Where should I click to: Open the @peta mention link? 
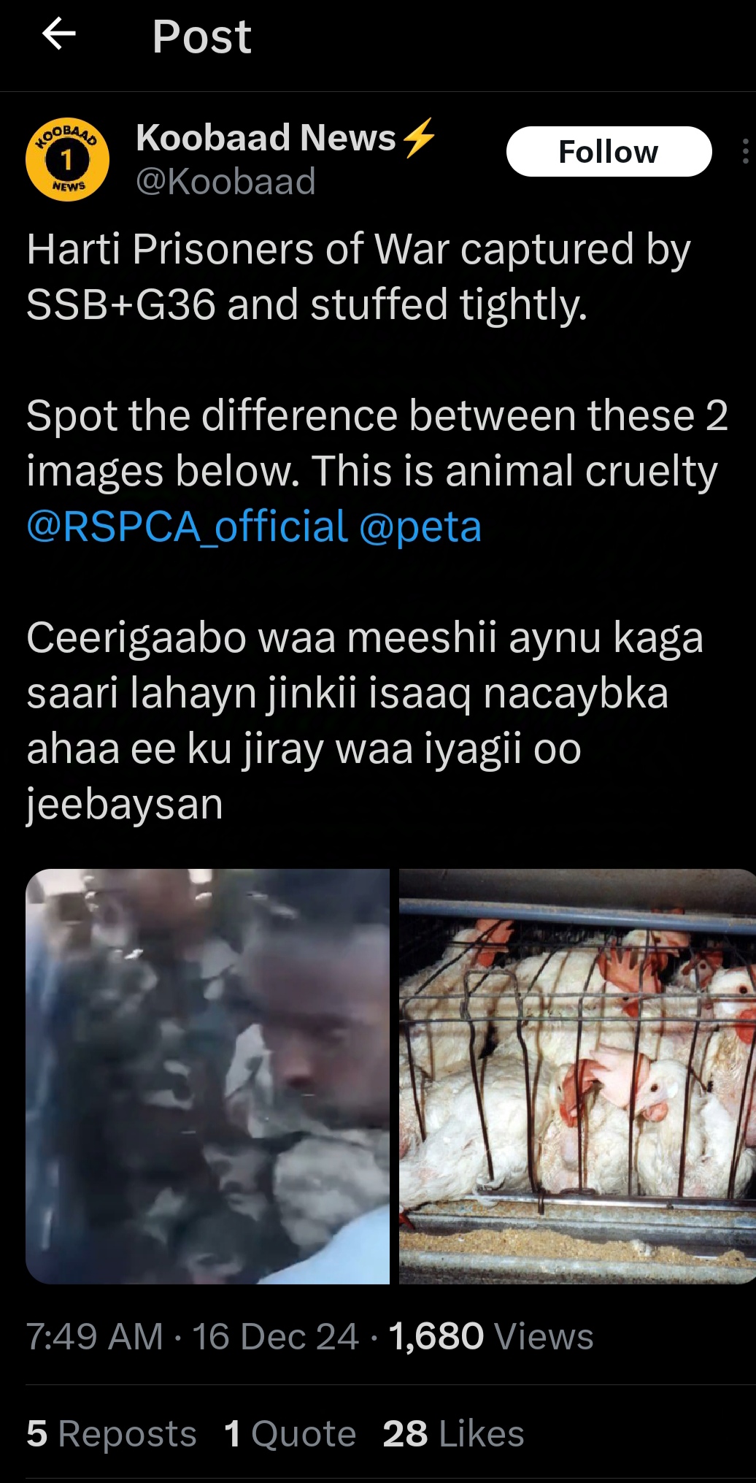[420, 526]
